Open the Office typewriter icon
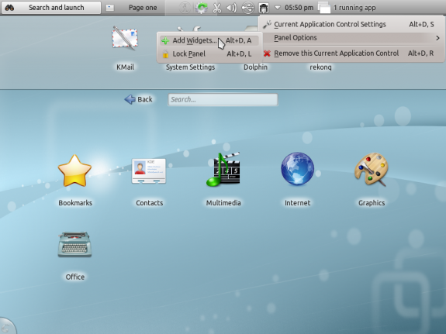 [74, 244]
